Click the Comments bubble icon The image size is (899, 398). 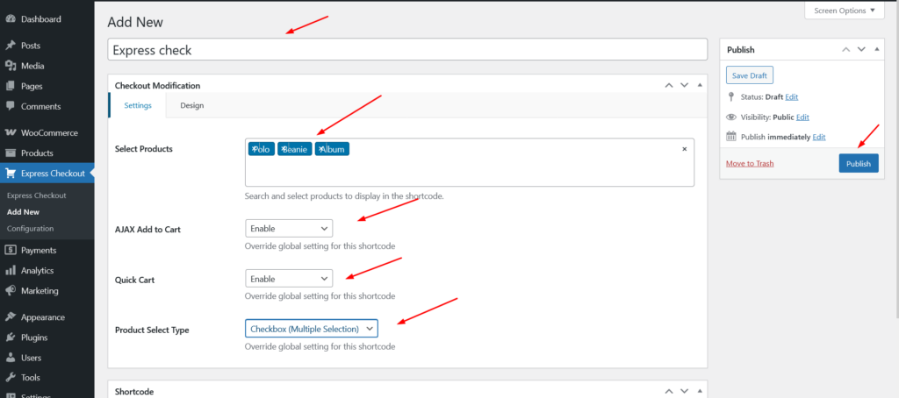click(10, 106)
